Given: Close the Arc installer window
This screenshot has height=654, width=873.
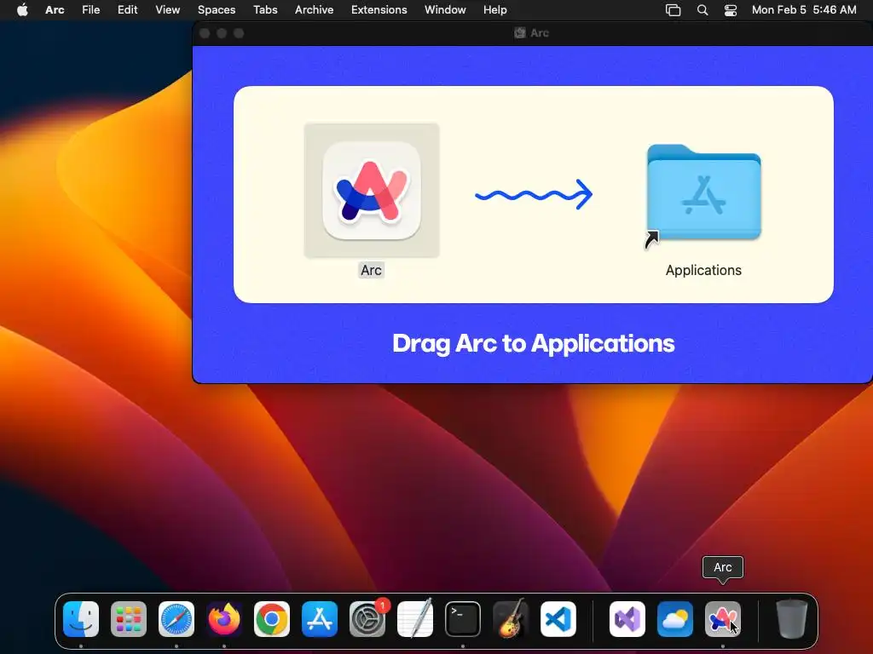Looking at the screenshot, I should (205, 33).
